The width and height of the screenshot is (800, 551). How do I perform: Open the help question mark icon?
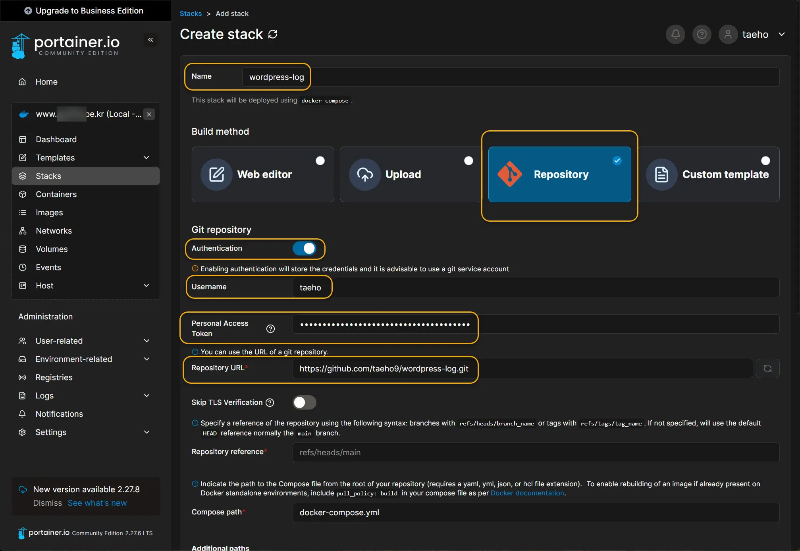[702, 34]
